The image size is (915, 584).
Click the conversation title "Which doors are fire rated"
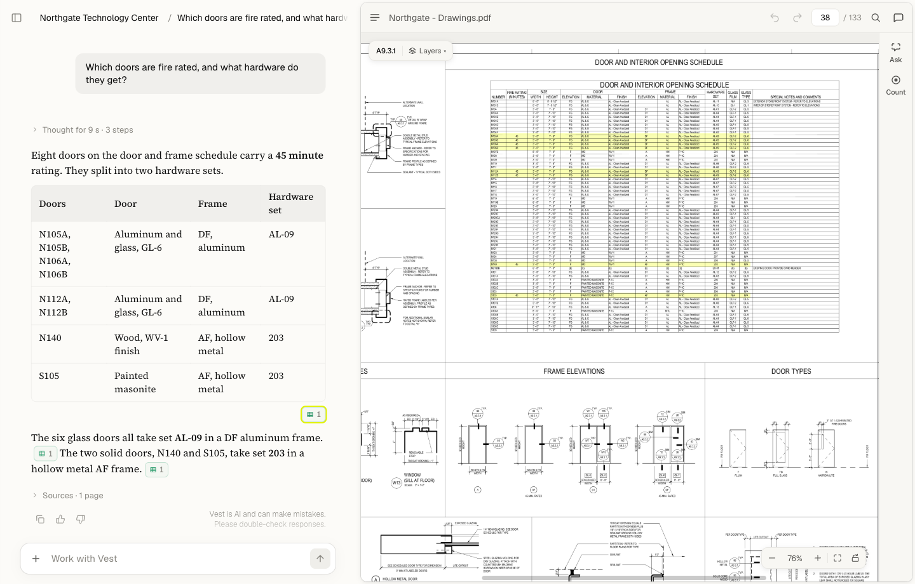tap(262, 18)
